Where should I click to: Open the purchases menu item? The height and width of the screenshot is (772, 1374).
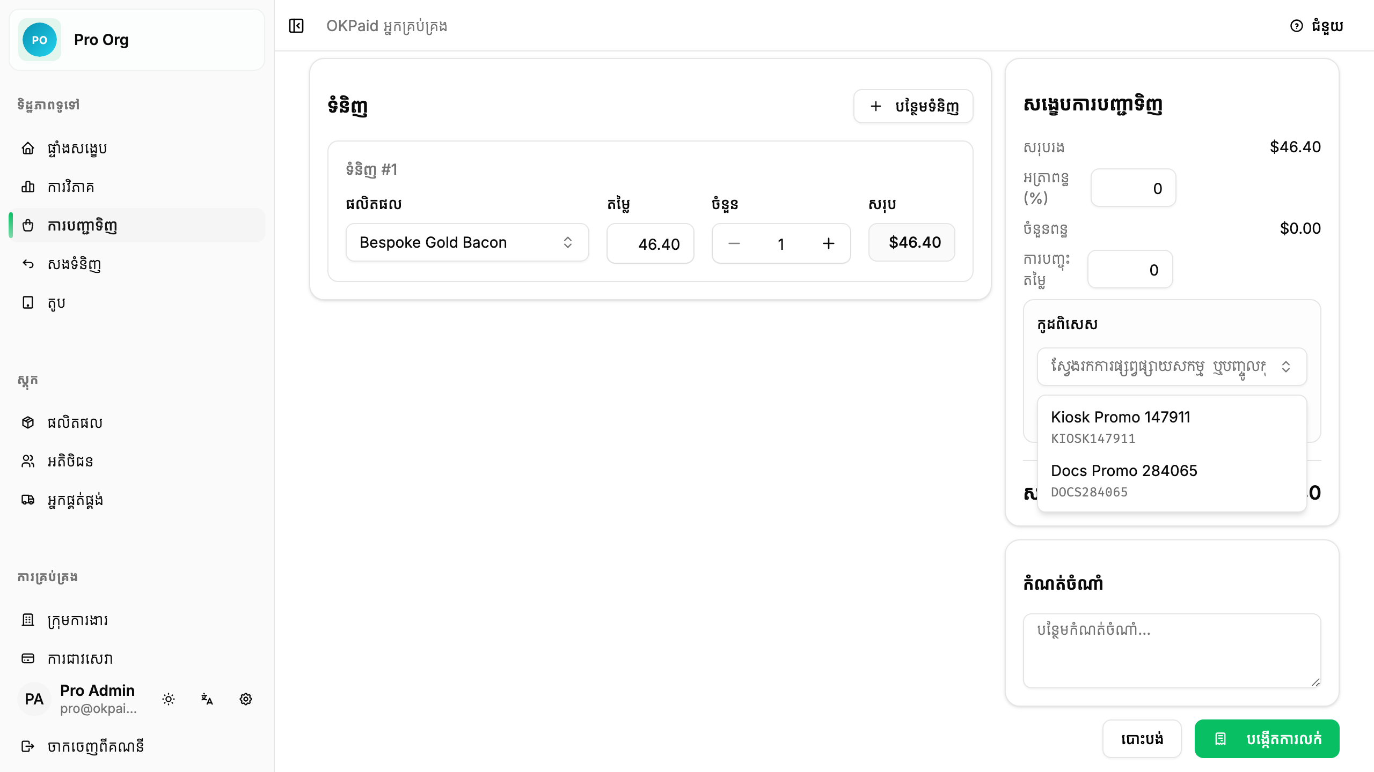point(137,225)
